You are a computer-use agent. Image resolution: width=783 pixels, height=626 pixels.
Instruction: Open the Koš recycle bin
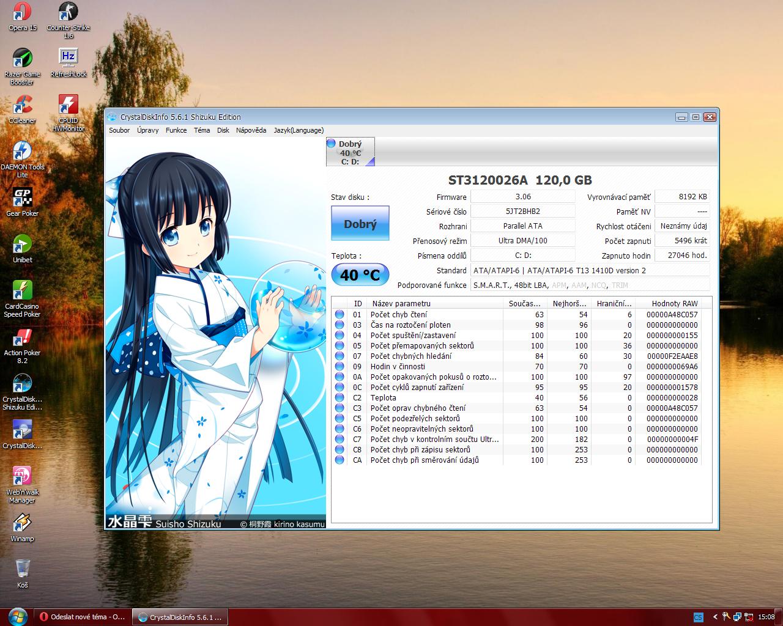22,570
